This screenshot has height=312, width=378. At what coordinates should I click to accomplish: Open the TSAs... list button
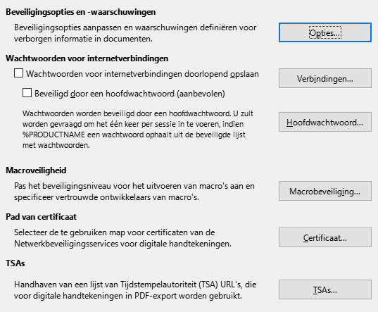point(325,289)
